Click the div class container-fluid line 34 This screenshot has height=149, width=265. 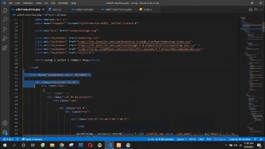point(57,82)
